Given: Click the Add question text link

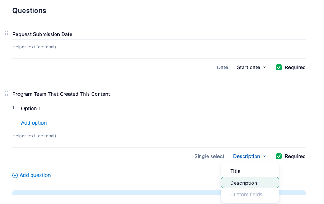Looking at the screenshot, I should (35, 175).
